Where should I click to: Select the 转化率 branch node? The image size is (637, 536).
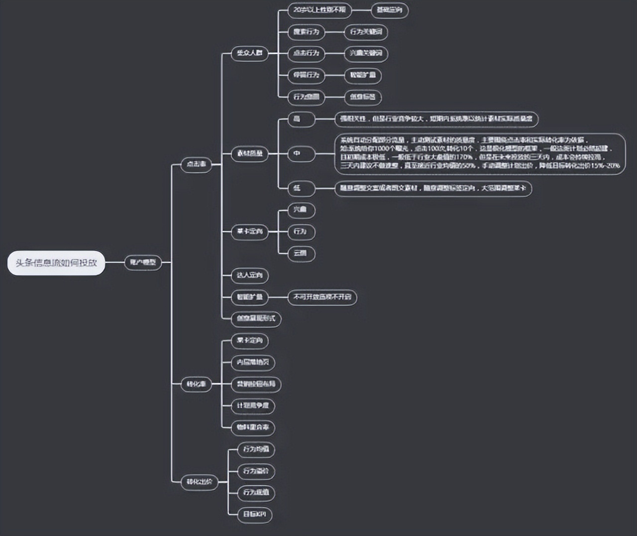click(196, 384)
